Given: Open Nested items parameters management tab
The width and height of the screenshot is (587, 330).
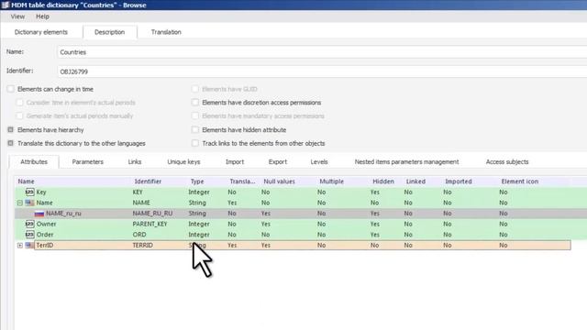Looking at the screenshot, I should (406, 162).
